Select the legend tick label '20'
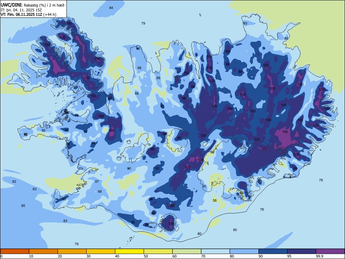The height and width of the screenshot is (259, 345). point(60,256)
